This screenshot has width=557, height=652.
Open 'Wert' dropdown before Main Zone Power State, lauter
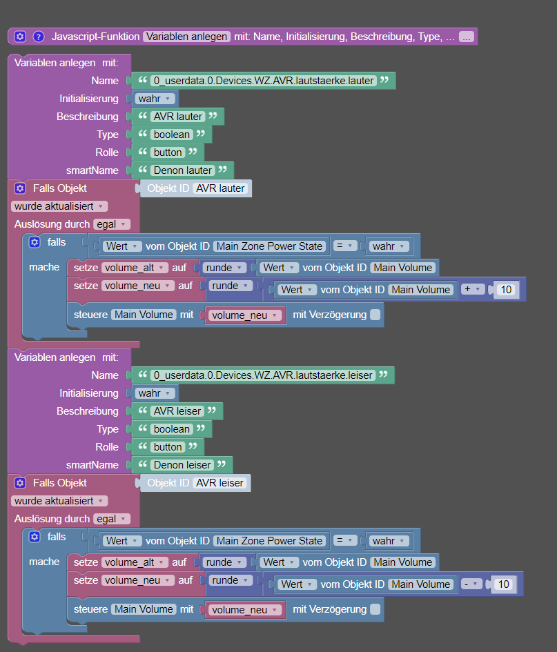[x=122, y=246]
